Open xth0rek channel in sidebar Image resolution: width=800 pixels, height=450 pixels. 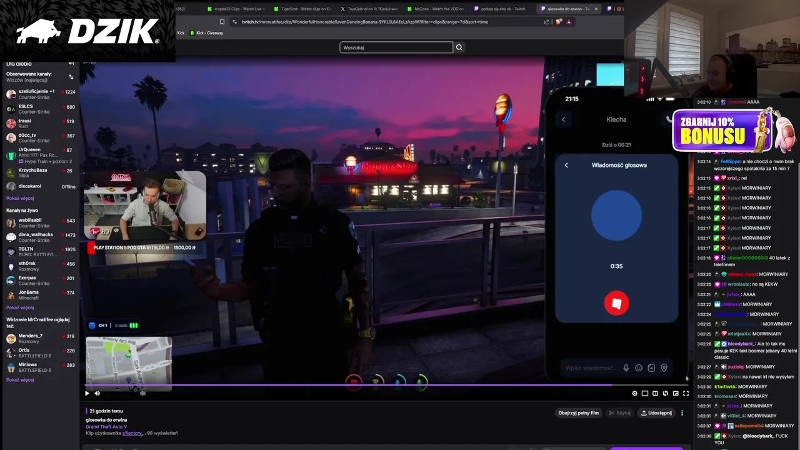coord(41,266)
